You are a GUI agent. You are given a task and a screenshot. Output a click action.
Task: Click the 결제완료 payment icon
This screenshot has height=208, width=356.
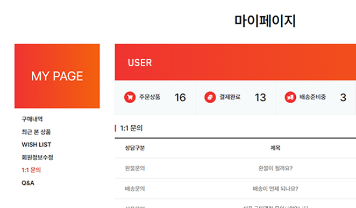point(210,97)
